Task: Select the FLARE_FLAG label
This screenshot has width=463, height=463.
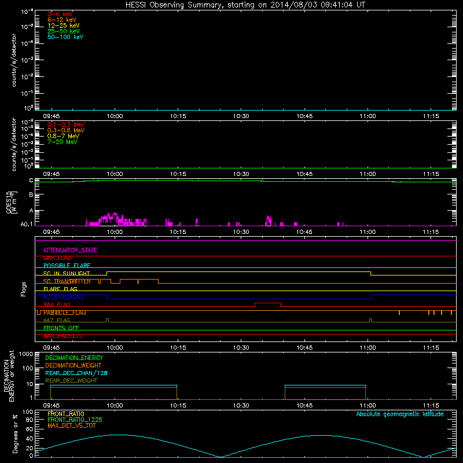Action: (60, 289)
